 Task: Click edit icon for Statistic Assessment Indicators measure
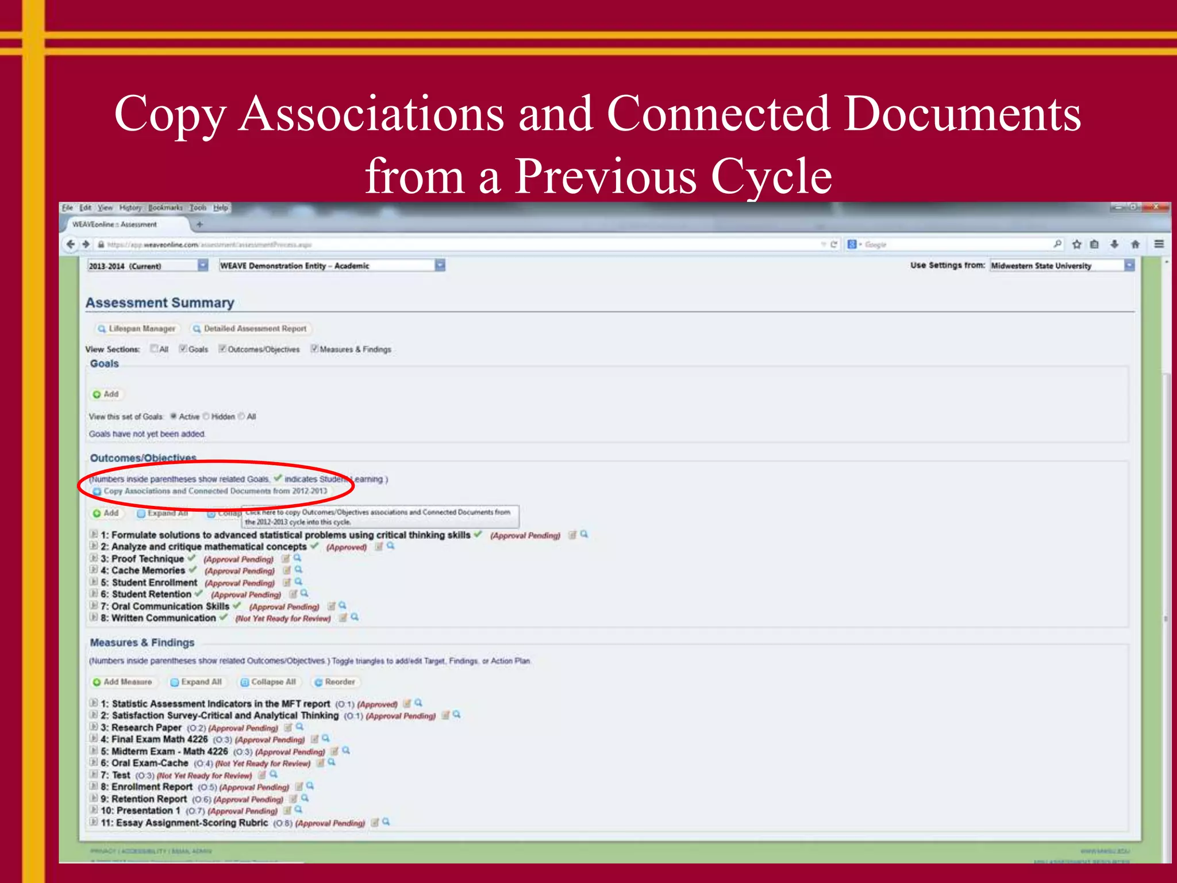tap(407, 703)
